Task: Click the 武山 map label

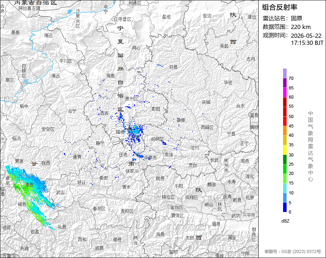Action: [60, 193]
